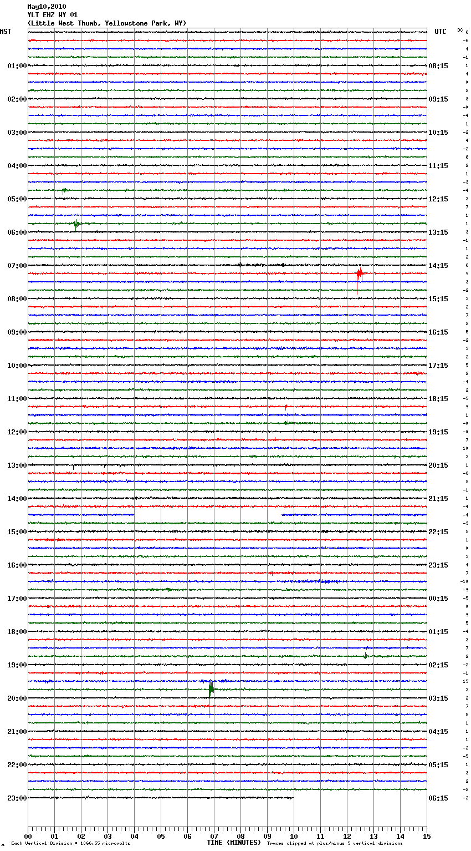The width and height of the screenshot is (471, 851).
Task: Click the 17:15 UTC time label
Action: click(x=438, y=366)
